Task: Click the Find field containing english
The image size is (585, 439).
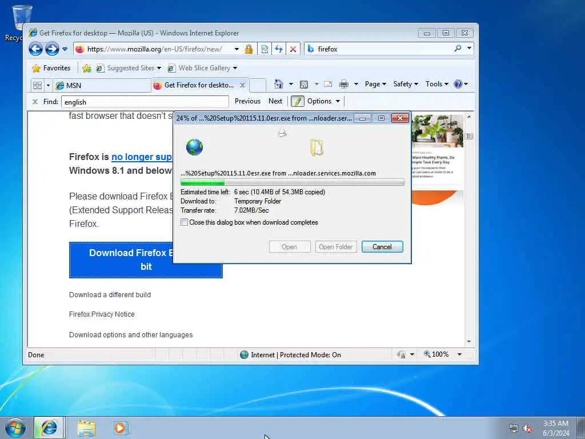Action: coord(145,102)
